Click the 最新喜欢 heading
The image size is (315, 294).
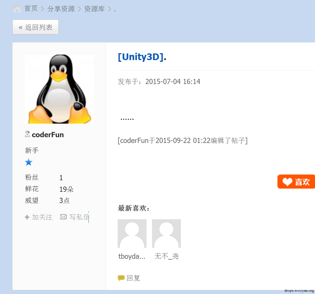click(134, 208)
